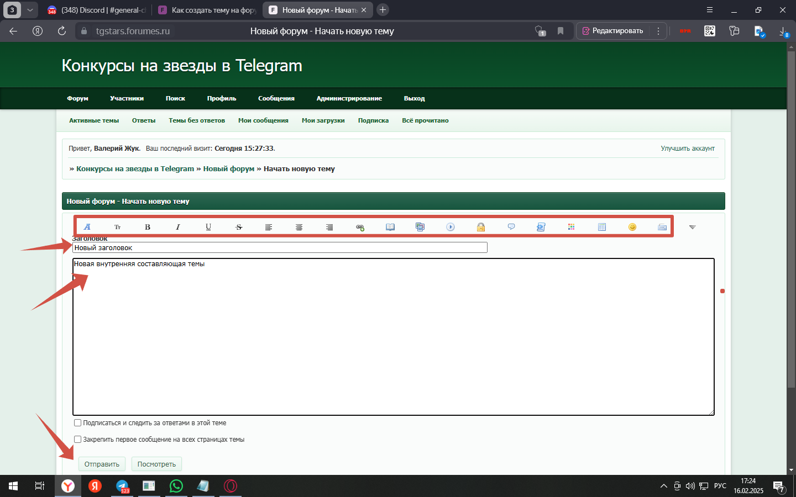The height and width of the screenshot is (497, 796).
Task: Insert a table using the table icon
Action: pos(602,227)
